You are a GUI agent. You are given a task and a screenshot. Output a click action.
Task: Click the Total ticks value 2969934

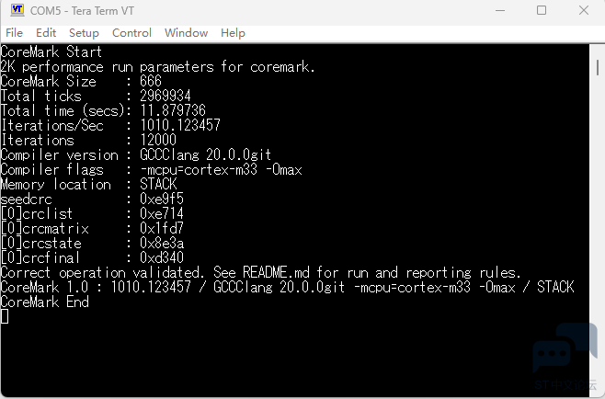point(166,96)
